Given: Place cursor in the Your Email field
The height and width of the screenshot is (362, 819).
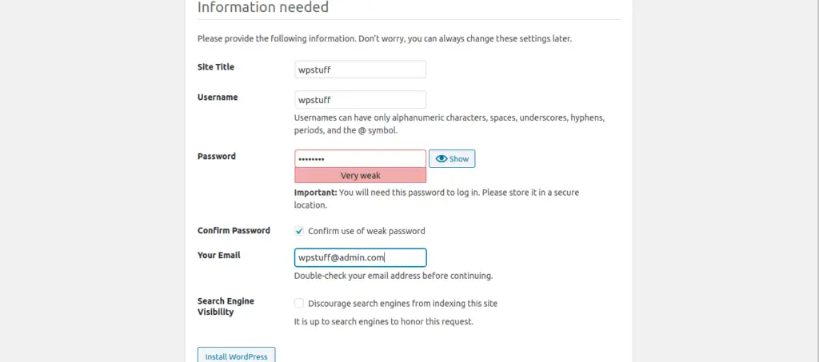Looking at the screenshot, I should tap(361, 257).
